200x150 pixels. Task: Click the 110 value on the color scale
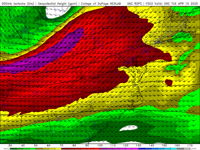113,145
